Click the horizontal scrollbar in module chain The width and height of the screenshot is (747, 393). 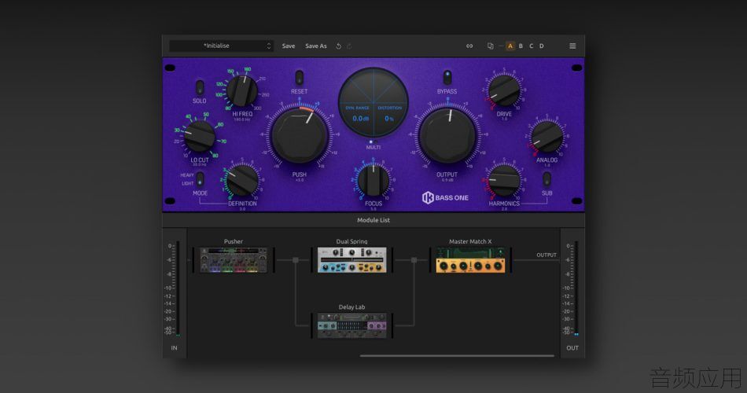457,355
